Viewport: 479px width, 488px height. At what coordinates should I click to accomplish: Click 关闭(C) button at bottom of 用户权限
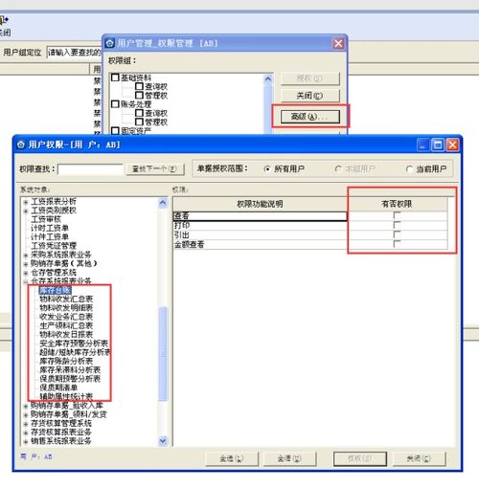pos(419,458)
